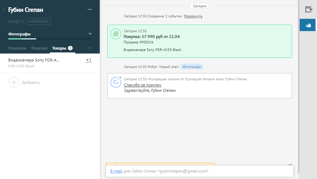
Task: Open the Покупки tab
Action: tap(39, 48)
